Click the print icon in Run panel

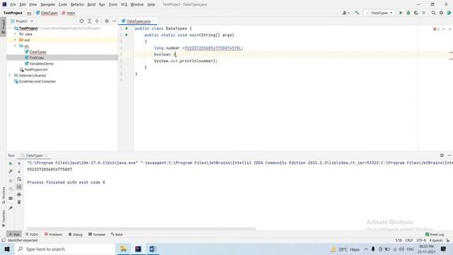[x=19, y=195]
